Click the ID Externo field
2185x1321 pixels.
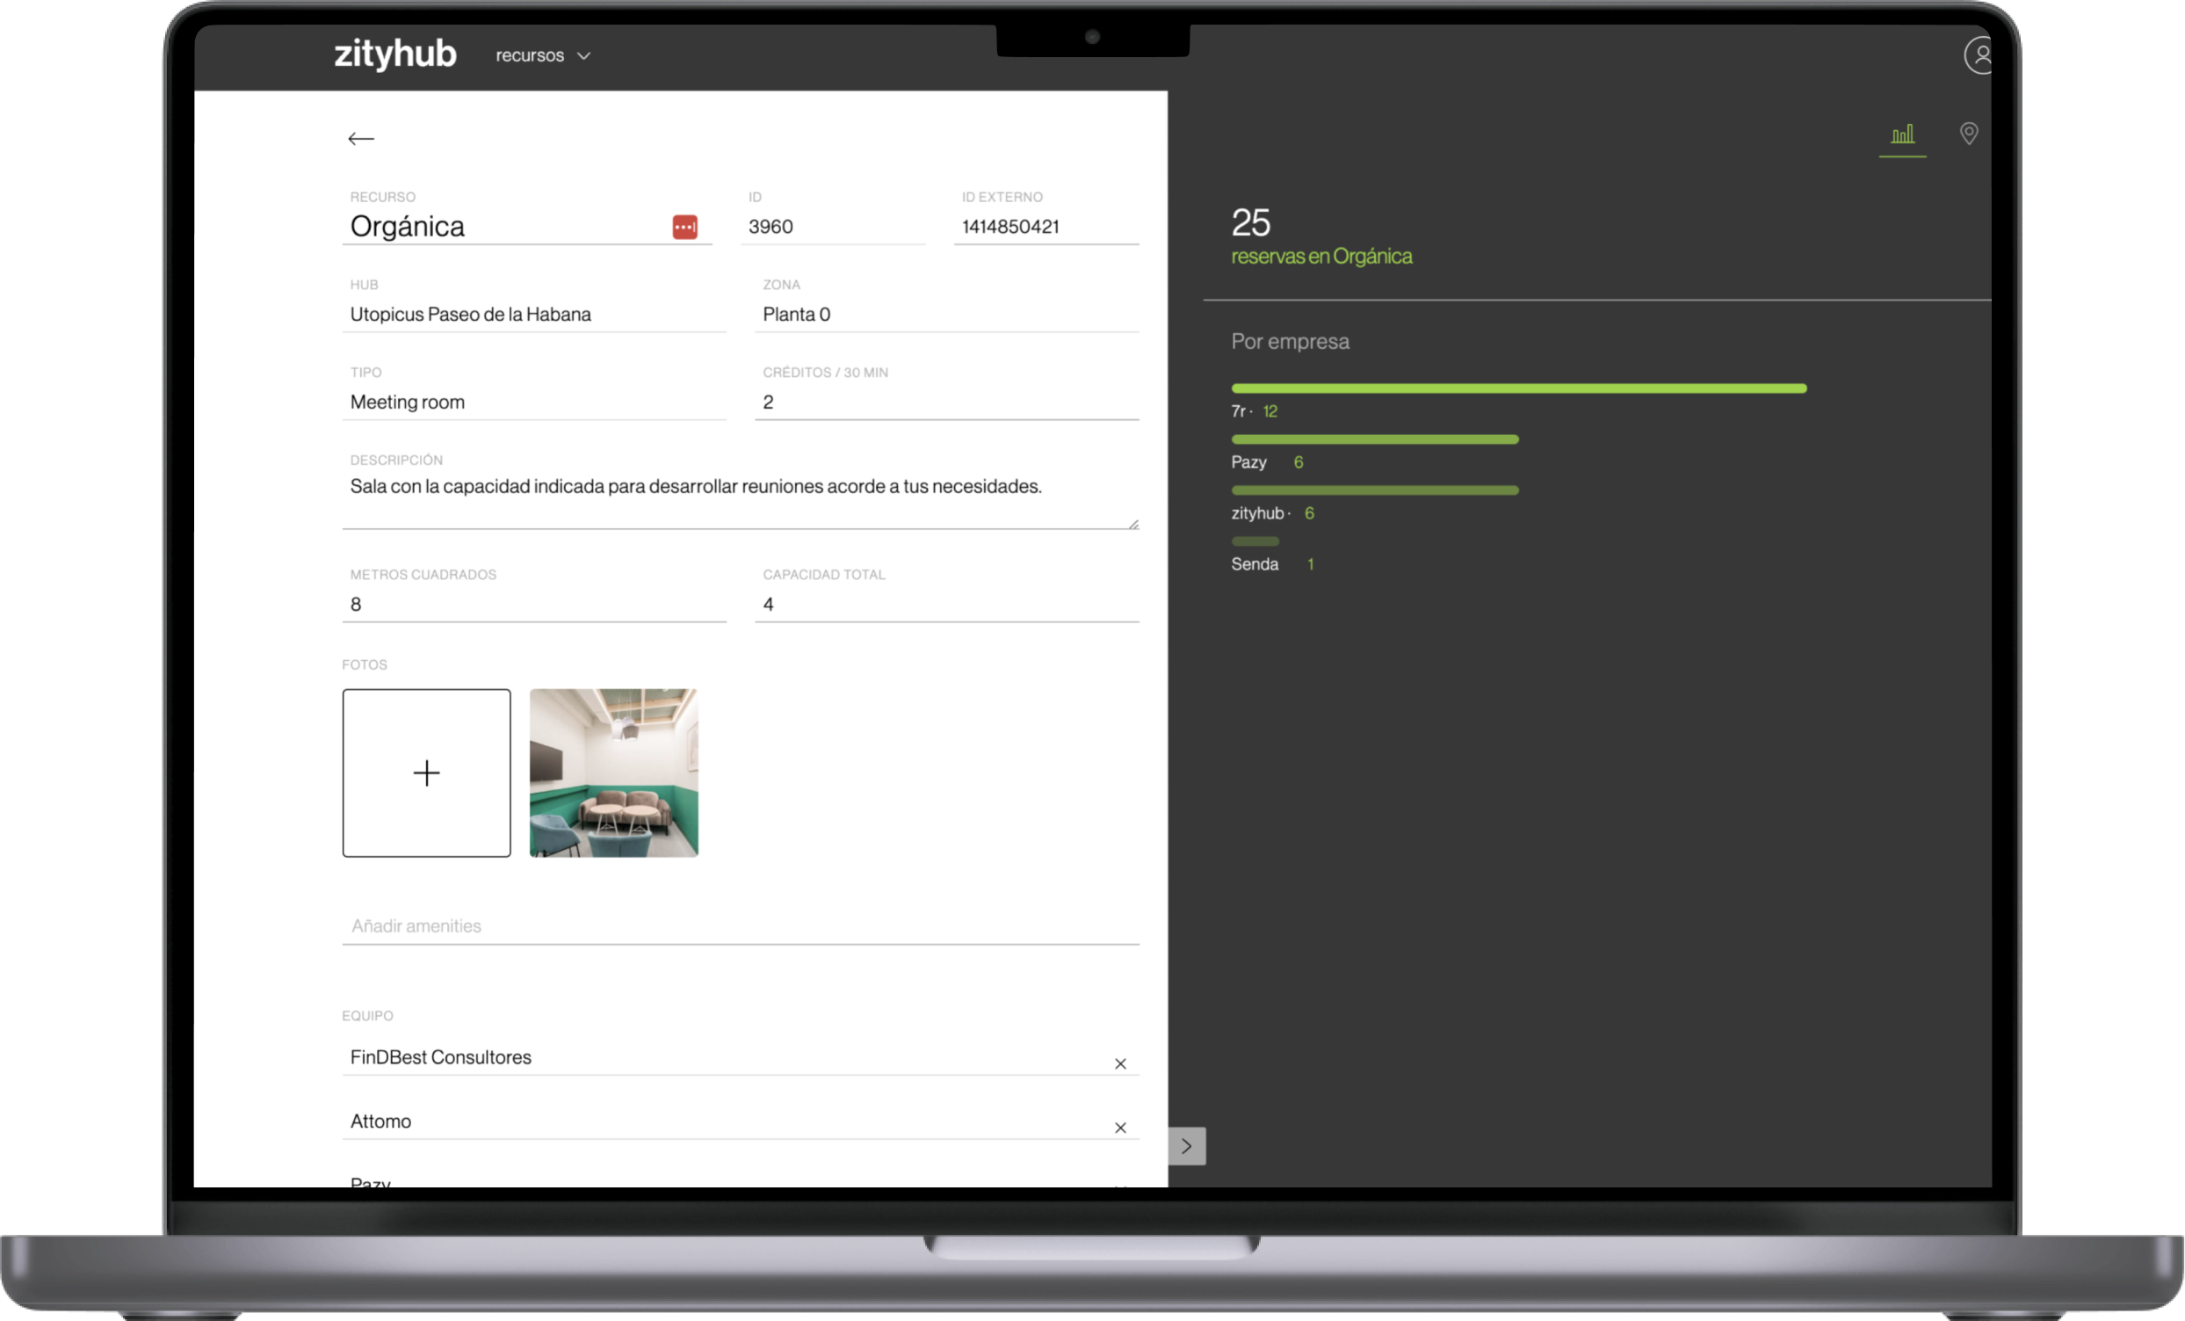[1045, 227]
